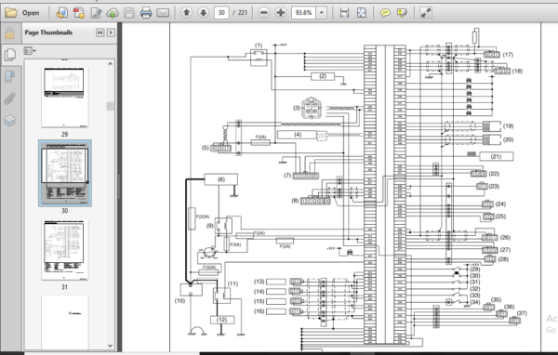Click the page number input field
The height and width of the screenshot is (355, 558).
tap(221, 13)
